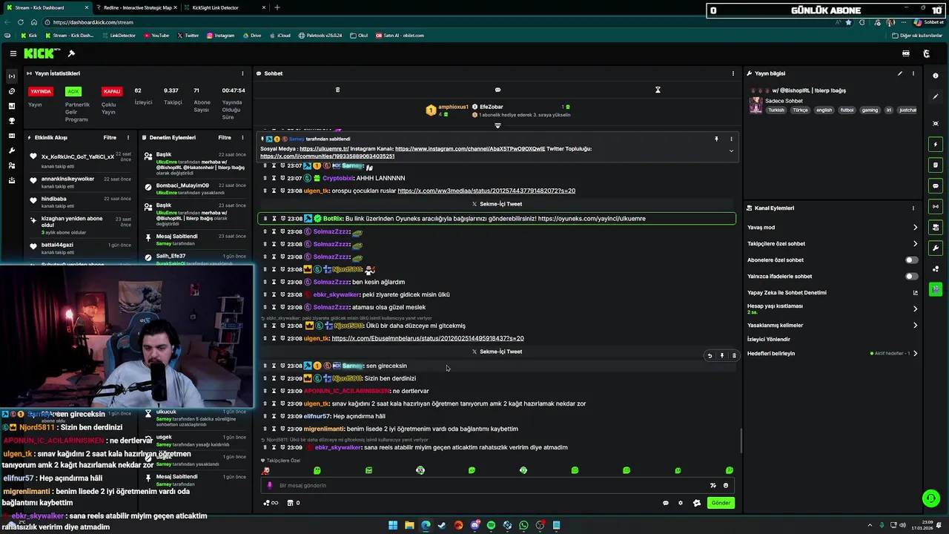Open the emoji picker in message input
This screenshot has height=534, width=949.
coord(726,486)
